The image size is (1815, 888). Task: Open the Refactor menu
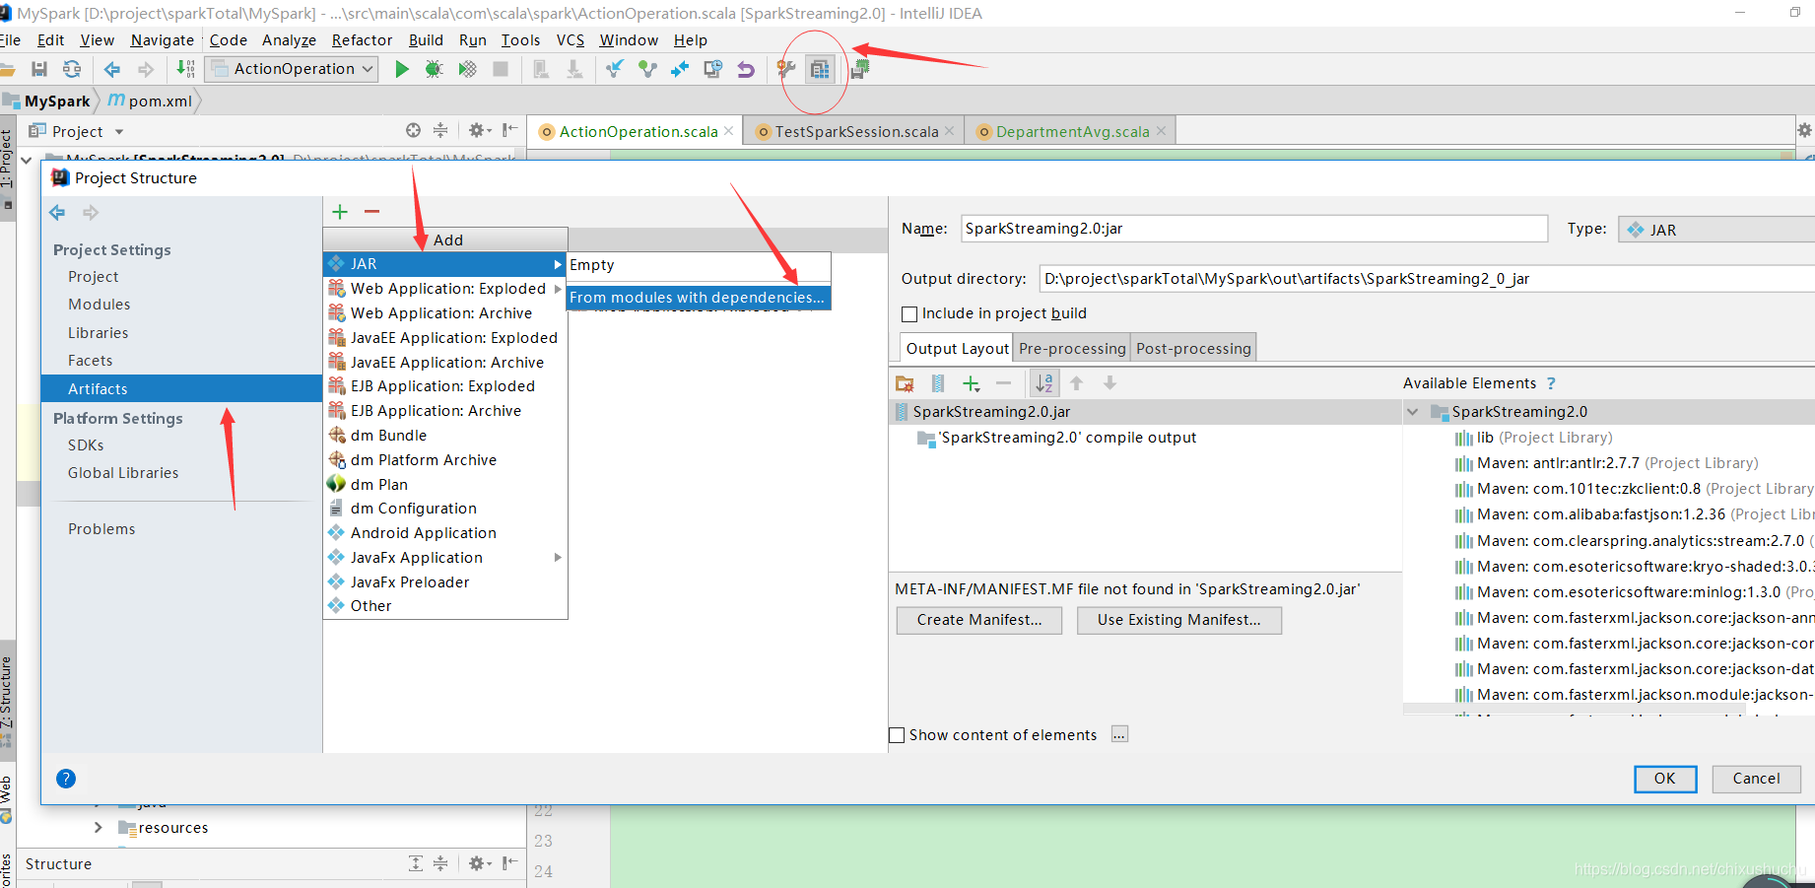tap(362, 40)
